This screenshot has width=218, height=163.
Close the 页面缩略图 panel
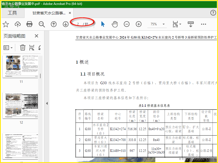pyautogui.click(x=37, y=36)
